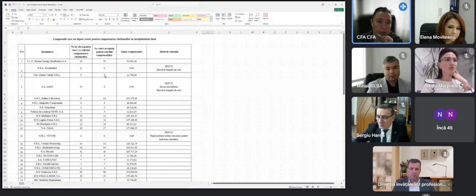The height and width of the screenshot is (196, 476).
Task: Apply the Normal cell style
Action: [146, 15]
